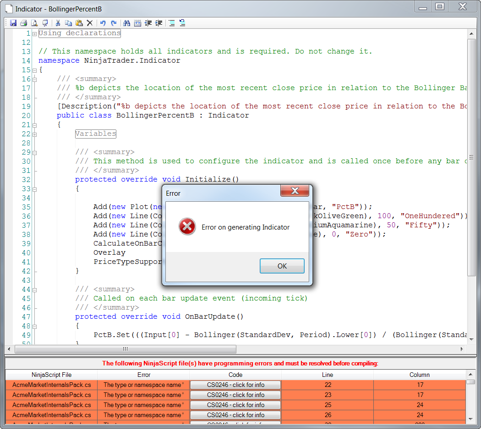
Task: Click the Overlay code line 40
Action: click(x=109, y=252)
